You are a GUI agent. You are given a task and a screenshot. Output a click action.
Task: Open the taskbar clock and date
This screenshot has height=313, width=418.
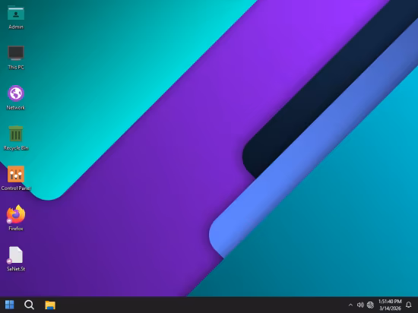click(x=390, y=305)
